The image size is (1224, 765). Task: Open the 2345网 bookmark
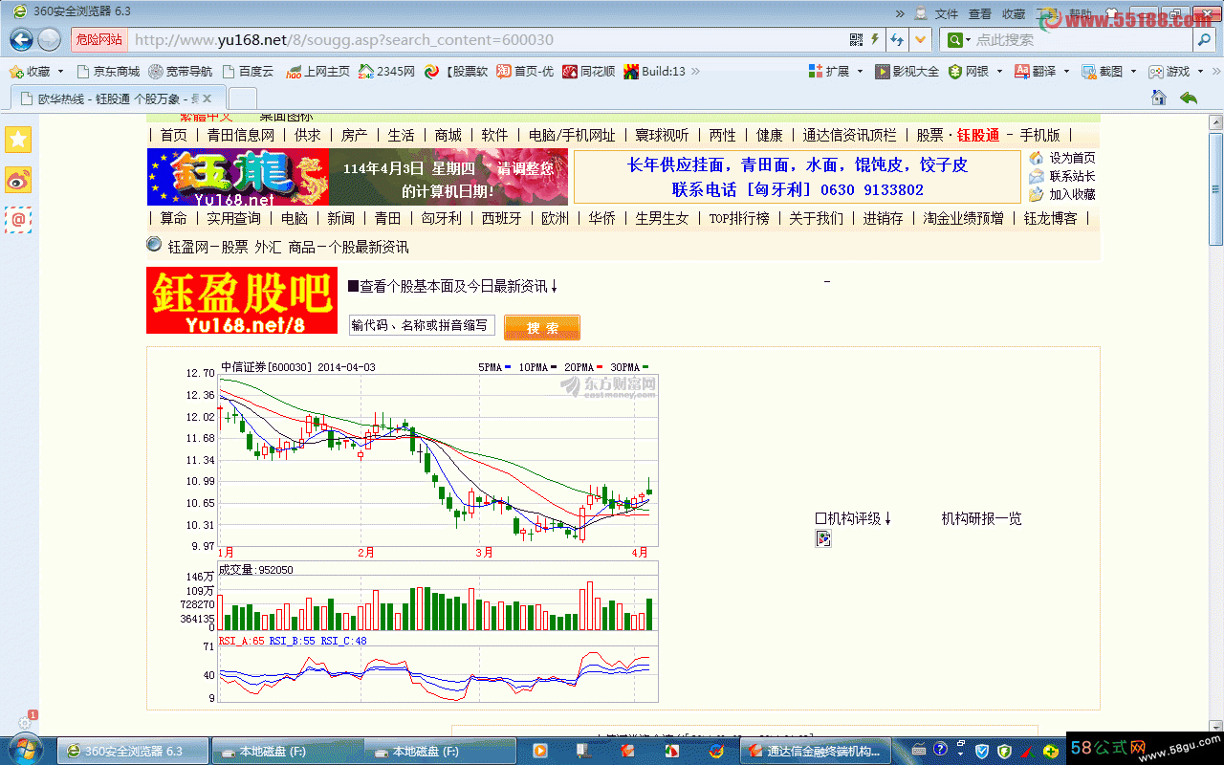pyautogui.click(x=387, y=71)
